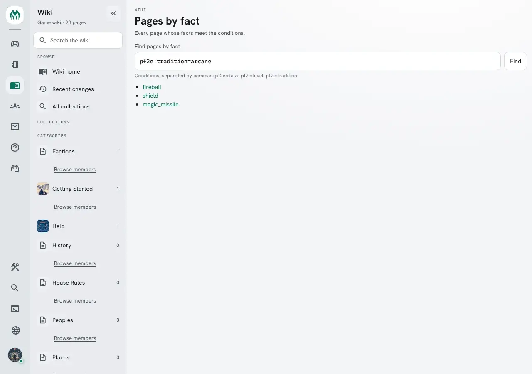Open the Getting Started category

coord(78,189)
